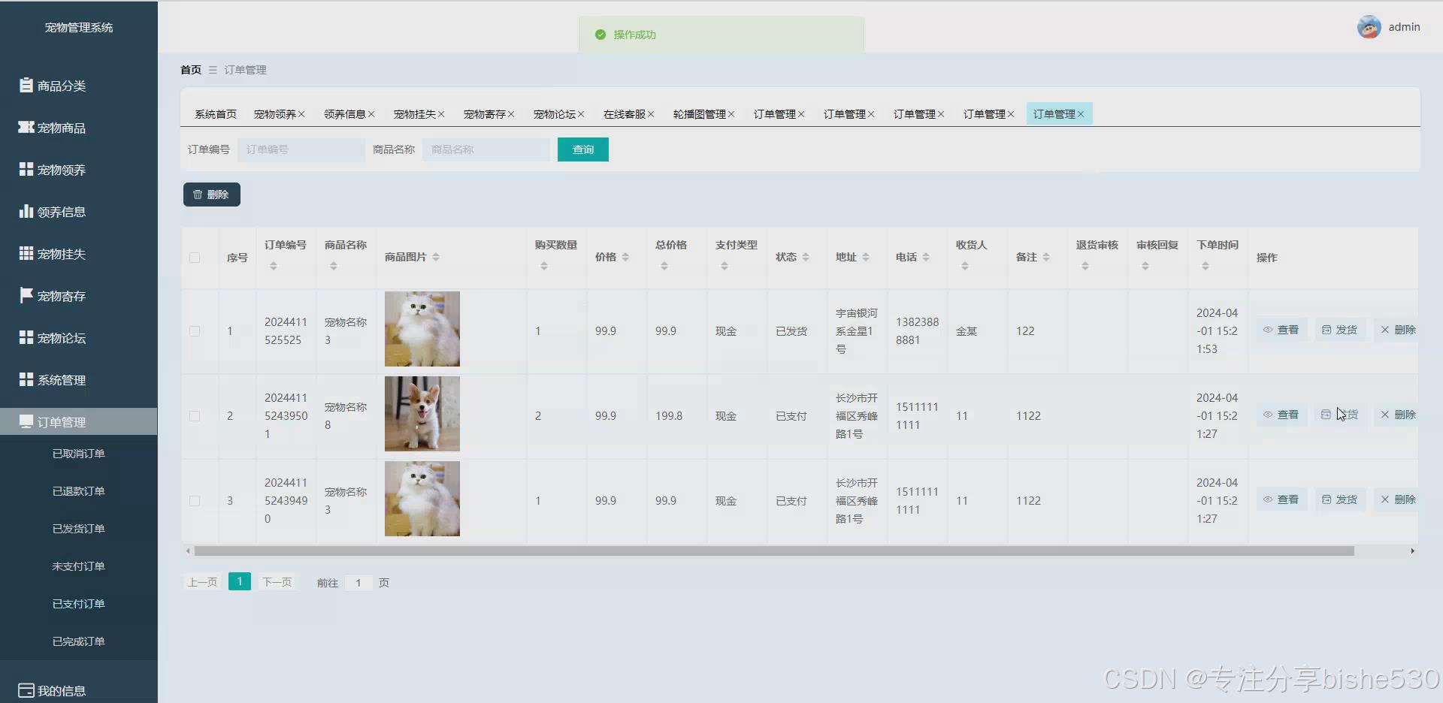The image size is (1443, 703).
Task: Close the 宠物寄存 tab
Action: point(511,114)
